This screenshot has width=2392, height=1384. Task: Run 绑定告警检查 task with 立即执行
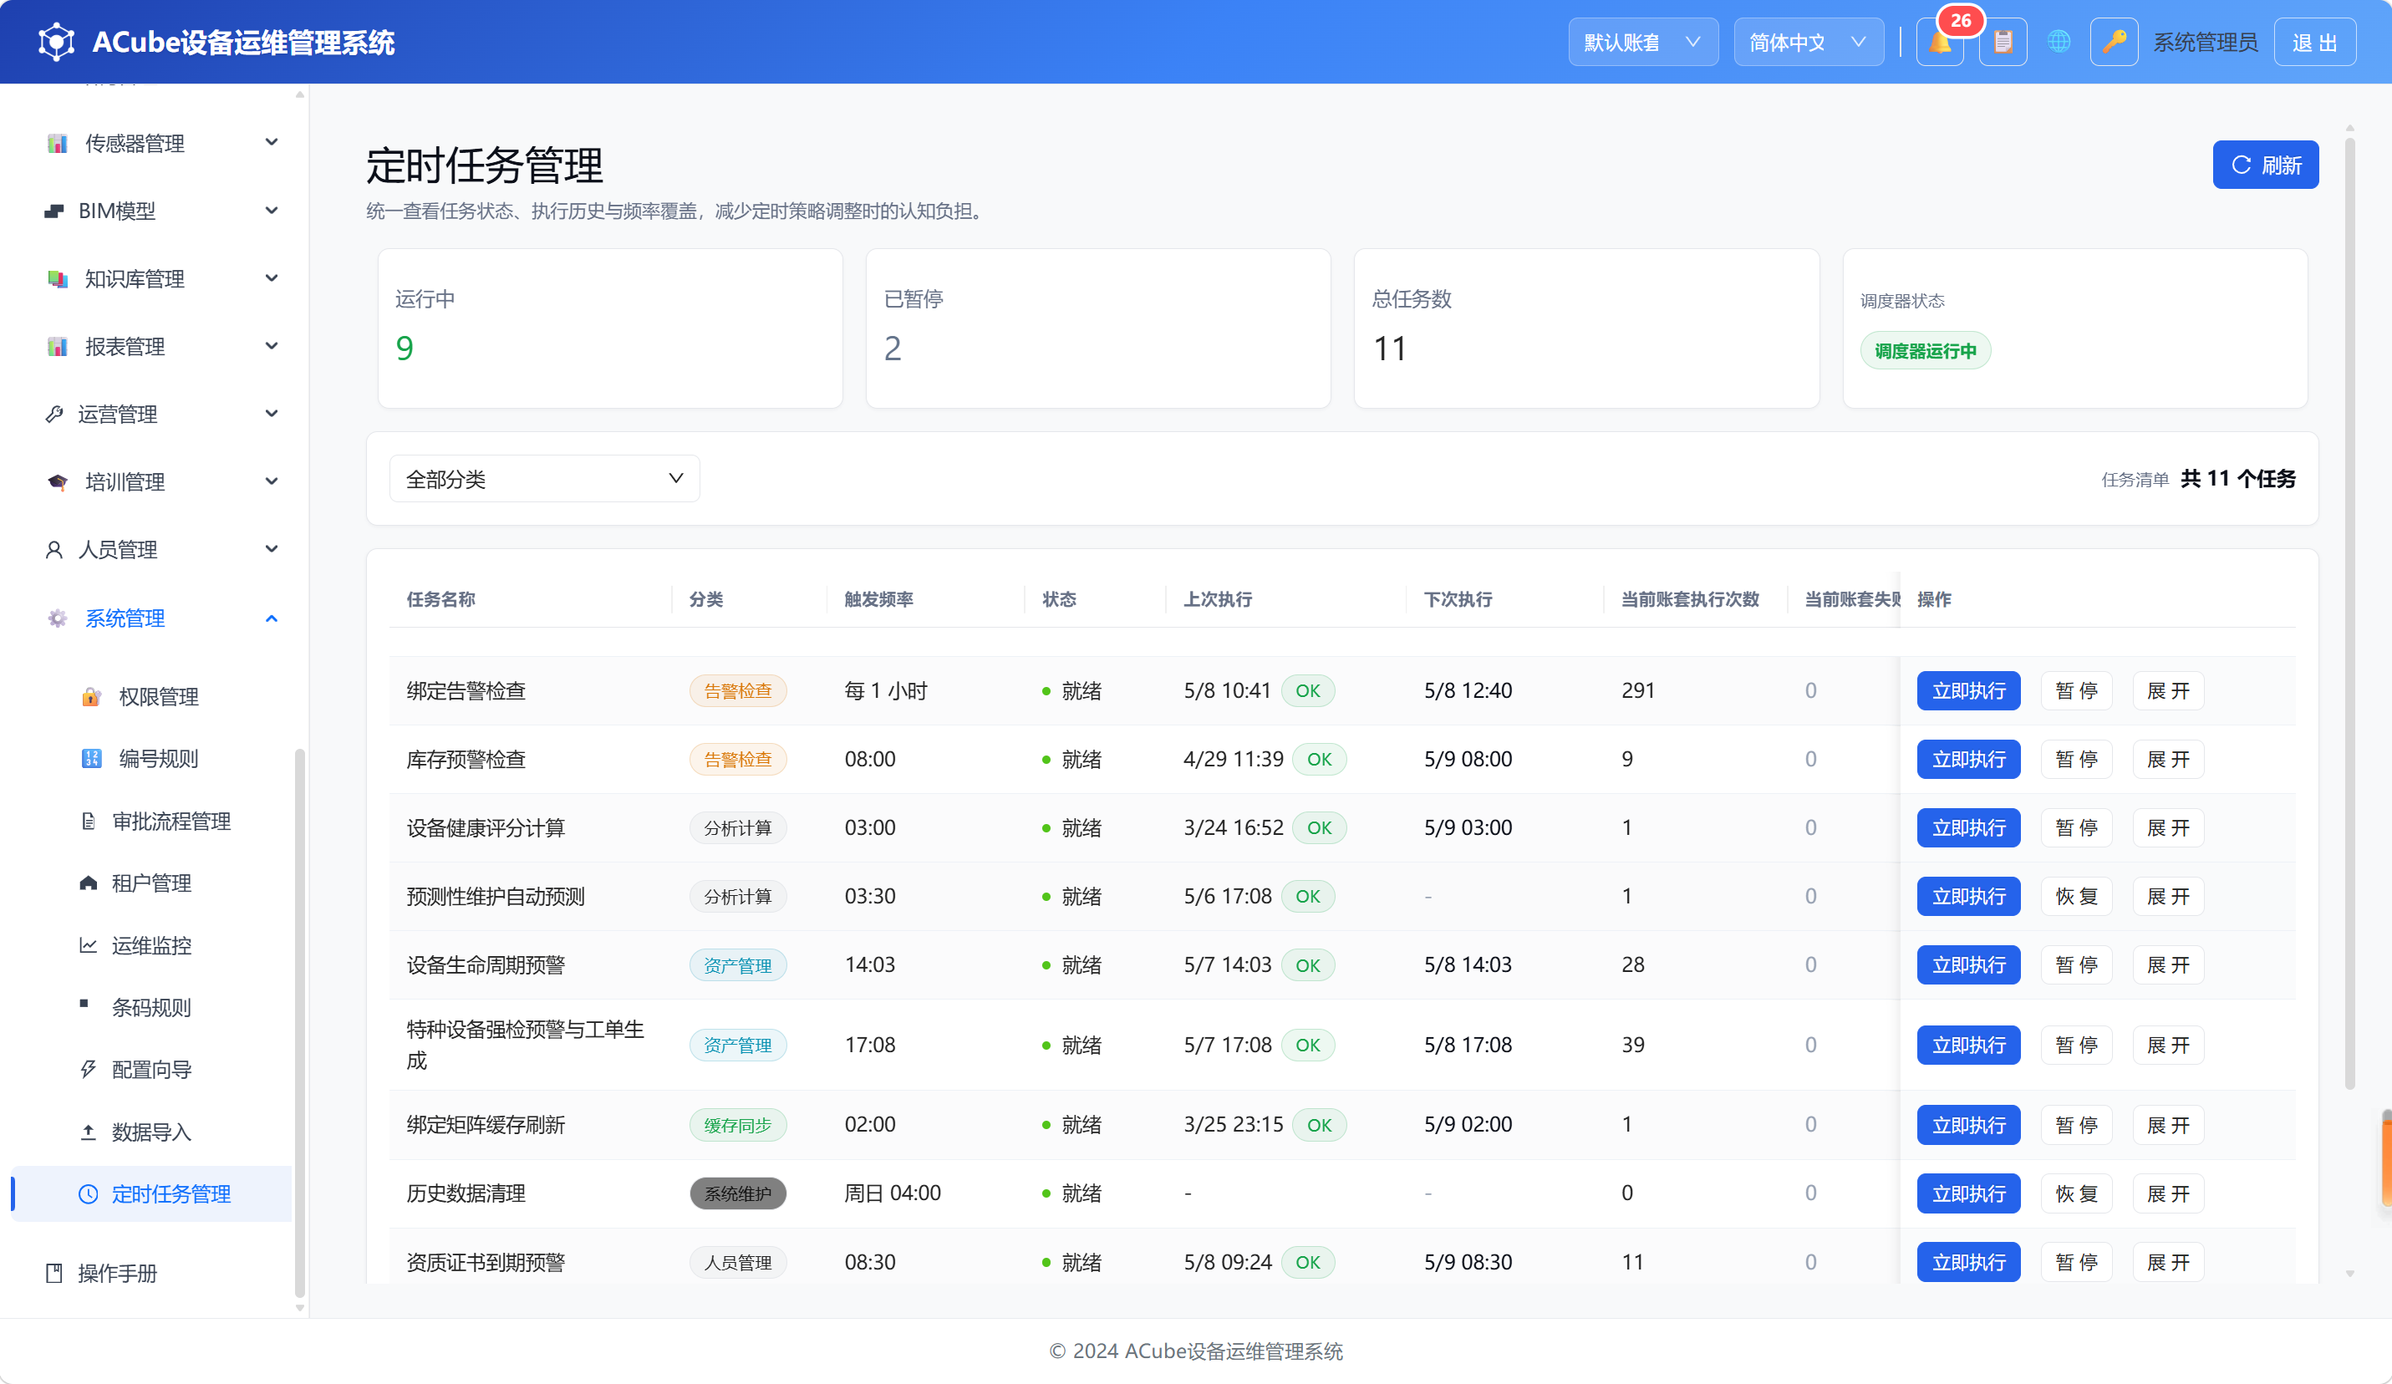tap(1967, 691)
